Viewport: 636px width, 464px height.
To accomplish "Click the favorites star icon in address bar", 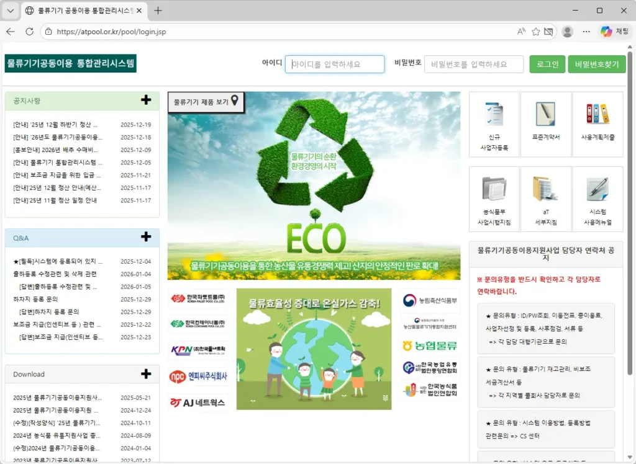I will tap(535, 32).
